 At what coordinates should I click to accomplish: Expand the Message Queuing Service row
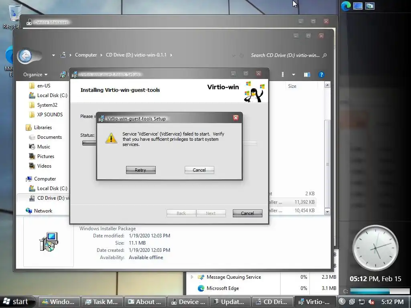pyautogui.click(x=192, y=277)
